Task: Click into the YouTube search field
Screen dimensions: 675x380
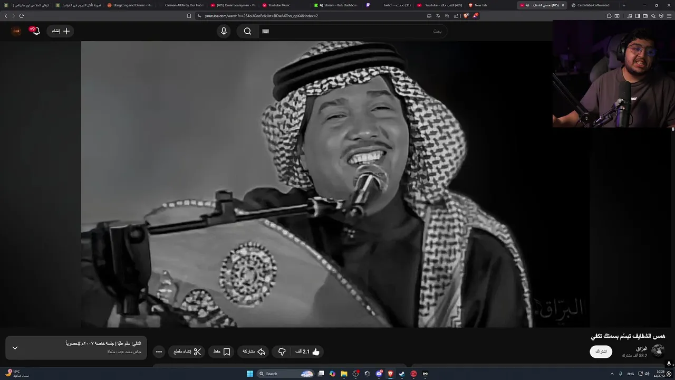Action: 353,31
